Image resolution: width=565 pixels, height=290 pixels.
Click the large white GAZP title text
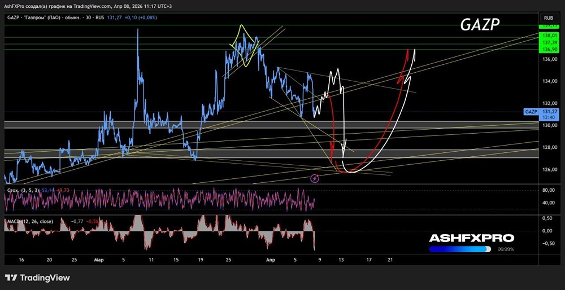[479, 24]
